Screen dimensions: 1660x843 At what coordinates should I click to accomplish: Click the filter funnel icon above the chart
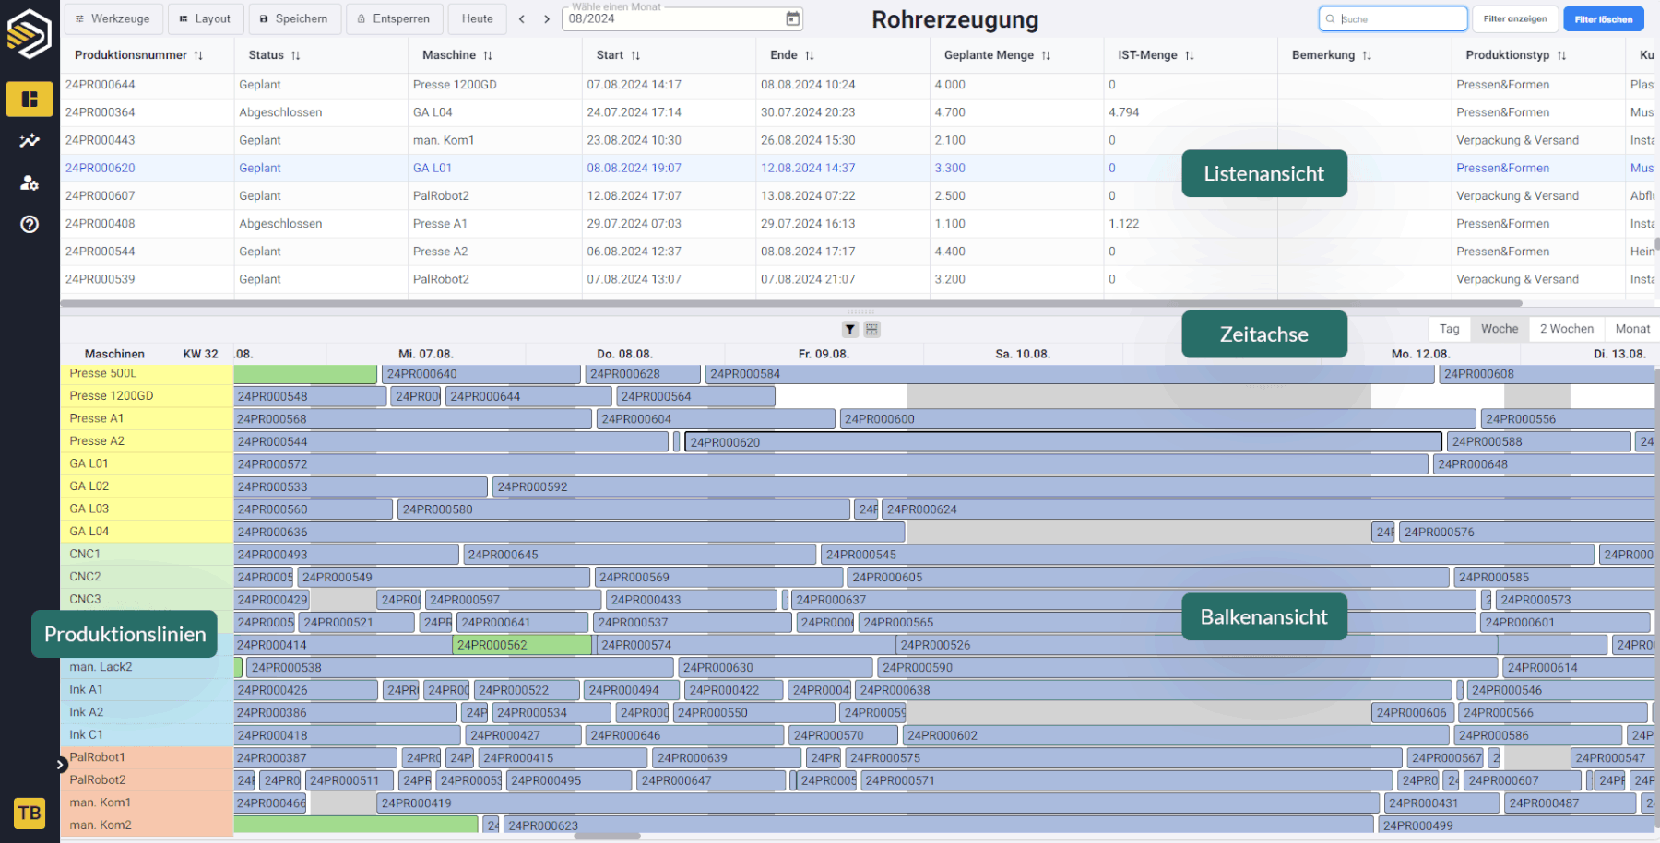click(x=848, y=329)
